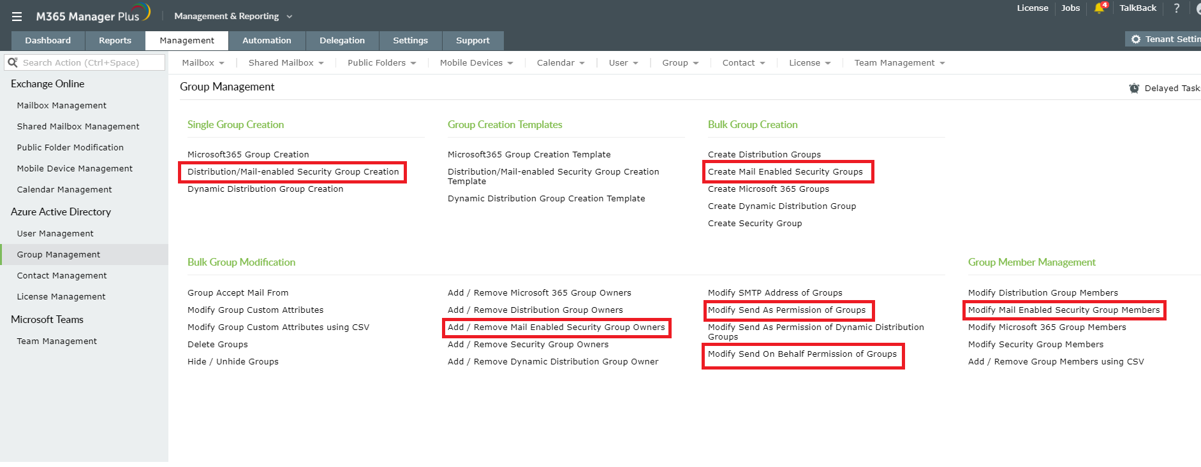Switch to the Delegation tab

point(342,40)
